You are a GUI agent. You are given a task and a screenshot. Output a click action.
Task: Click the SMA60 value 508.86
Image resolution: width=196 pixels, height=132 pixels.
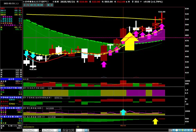click(17, 15)
